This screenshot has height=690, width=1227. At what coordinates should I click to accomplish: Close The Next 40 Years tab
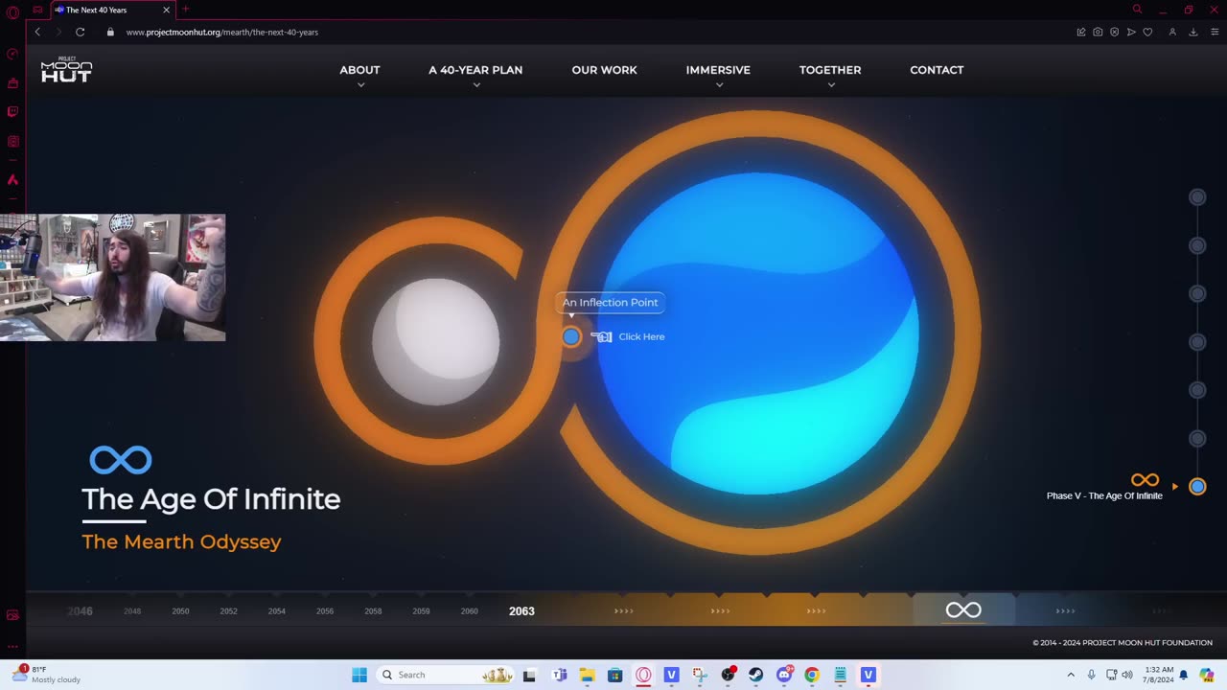(166, 10)
